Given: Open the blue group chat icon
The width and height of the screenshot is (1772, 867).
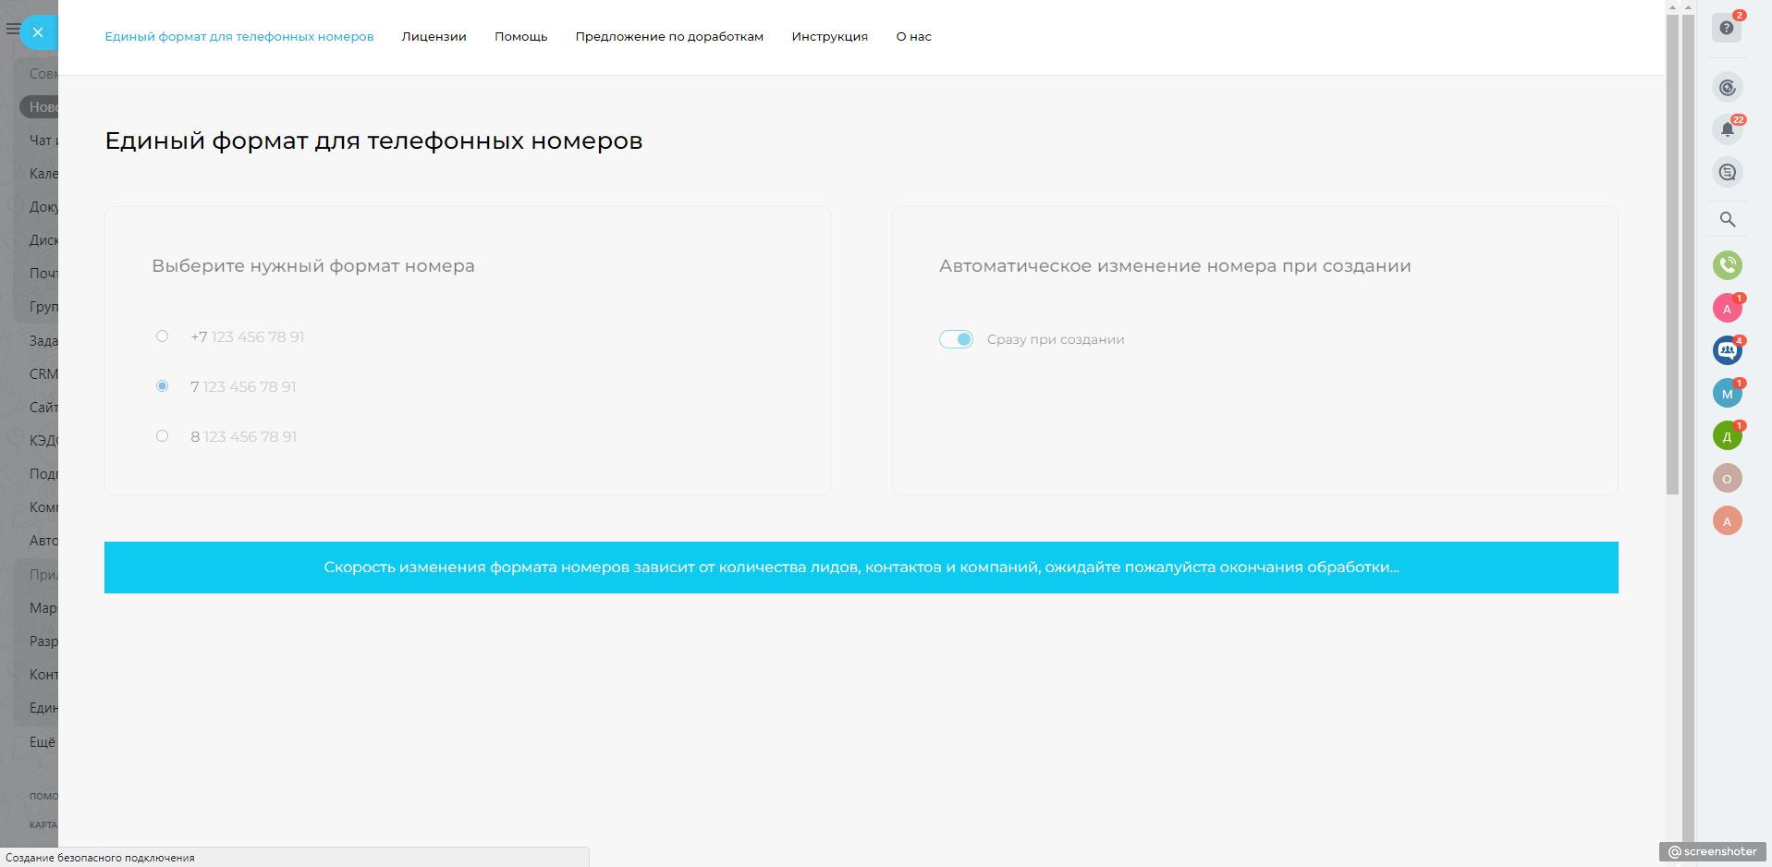Looking at the screenshot, I should tap(1727, 350).
